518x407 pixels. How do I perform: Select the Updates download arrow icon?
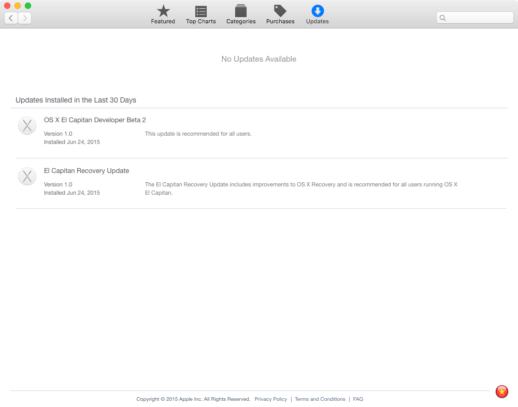318,11
